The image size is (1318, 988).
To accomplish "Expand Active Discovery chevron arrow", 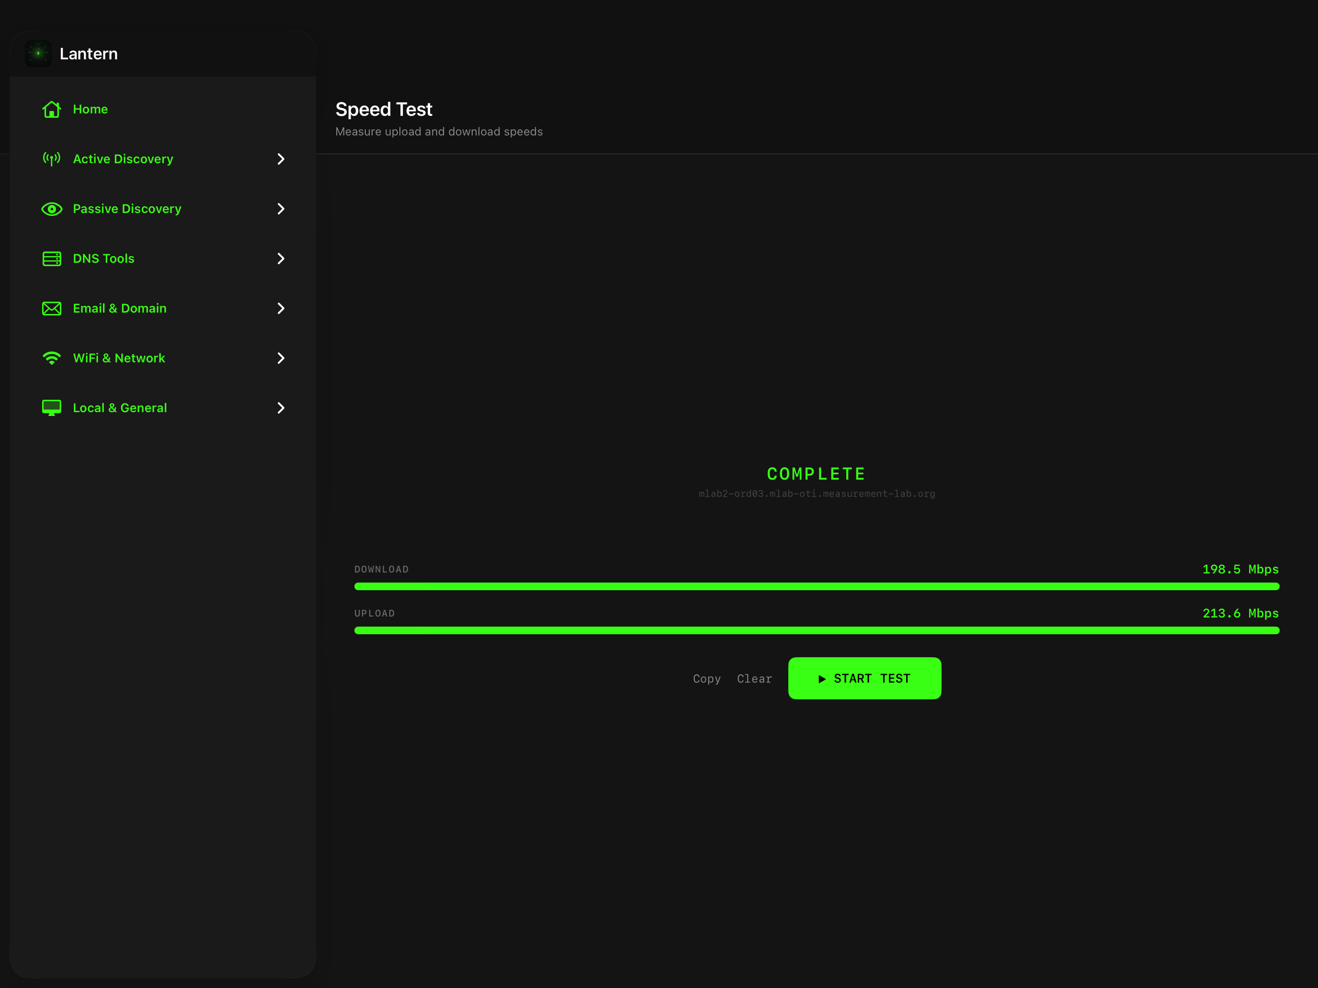I will pyautogui.click(x=281, y=159).
